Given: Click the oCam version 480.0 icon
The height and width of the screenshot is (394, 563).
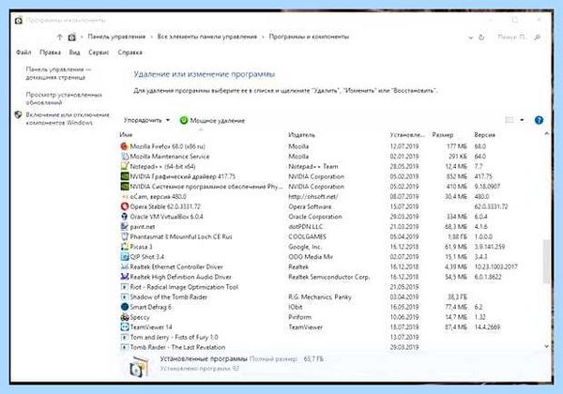Looking at the screenshot, I should pos(124,197).
